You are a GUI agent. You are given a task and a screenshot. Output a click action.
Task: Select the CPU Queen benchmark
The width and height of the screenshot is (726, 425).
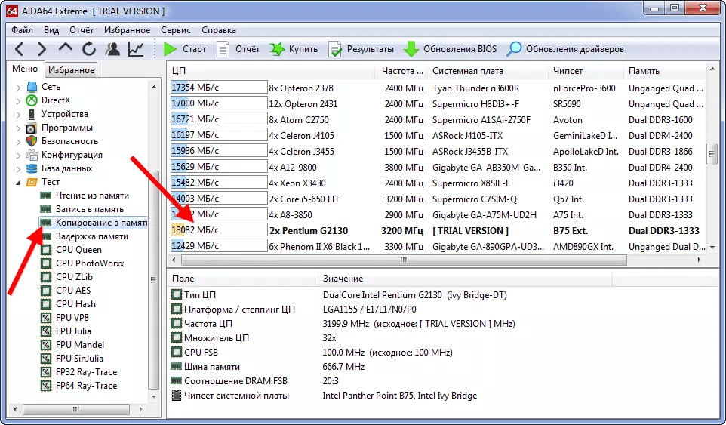78,250
